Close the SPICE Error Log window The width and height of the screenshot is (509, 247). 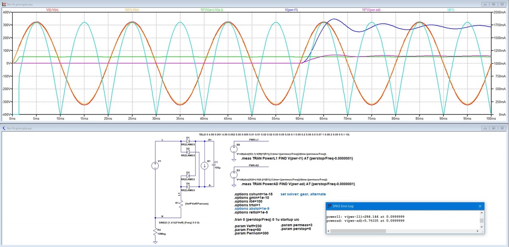(x=480, y=206)
